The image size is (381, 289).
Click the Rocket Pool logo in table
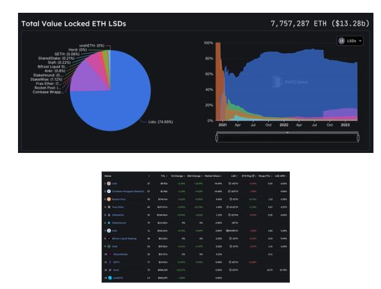tap(109, 199)
